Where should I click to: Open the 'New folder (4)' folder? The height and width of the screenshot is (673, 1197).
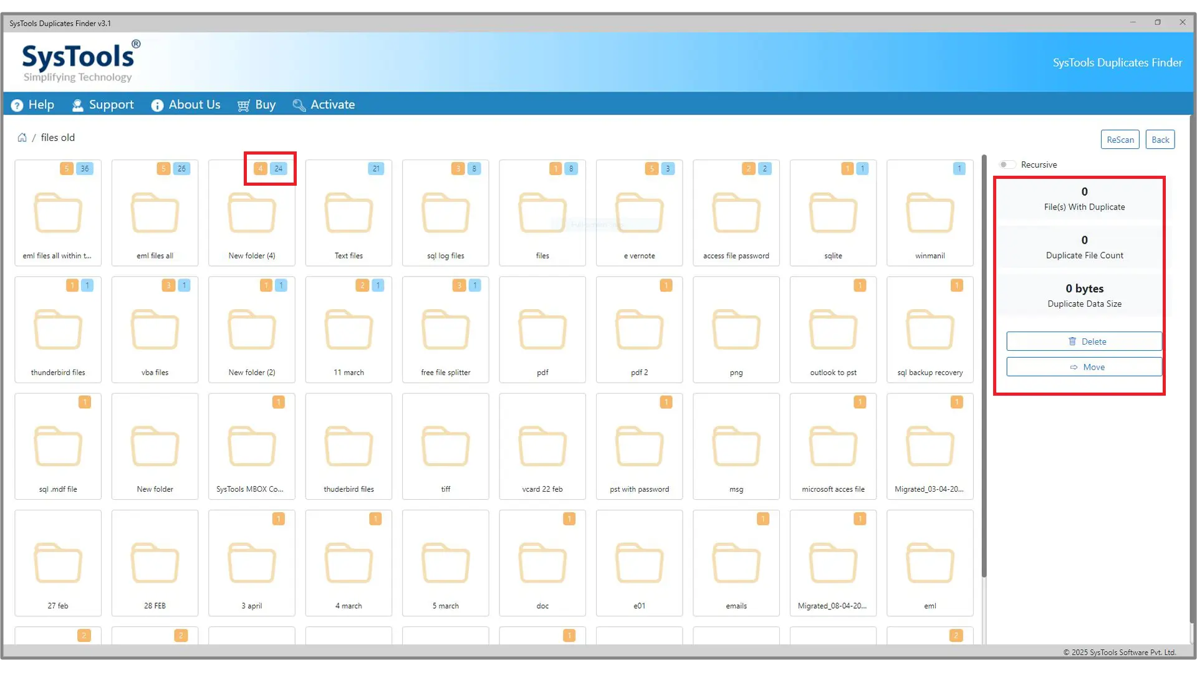[x=252, y=213]
